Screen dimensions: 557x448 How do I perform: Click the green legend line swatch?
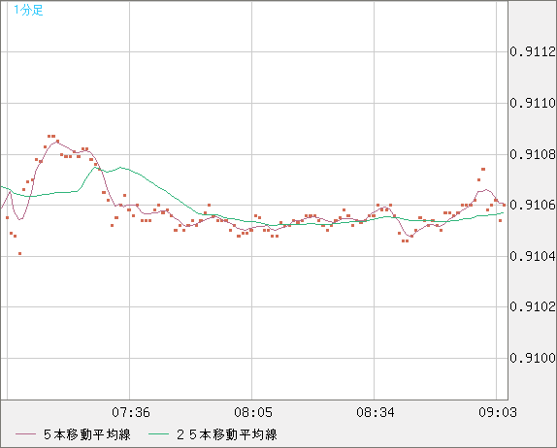(158, 434)
